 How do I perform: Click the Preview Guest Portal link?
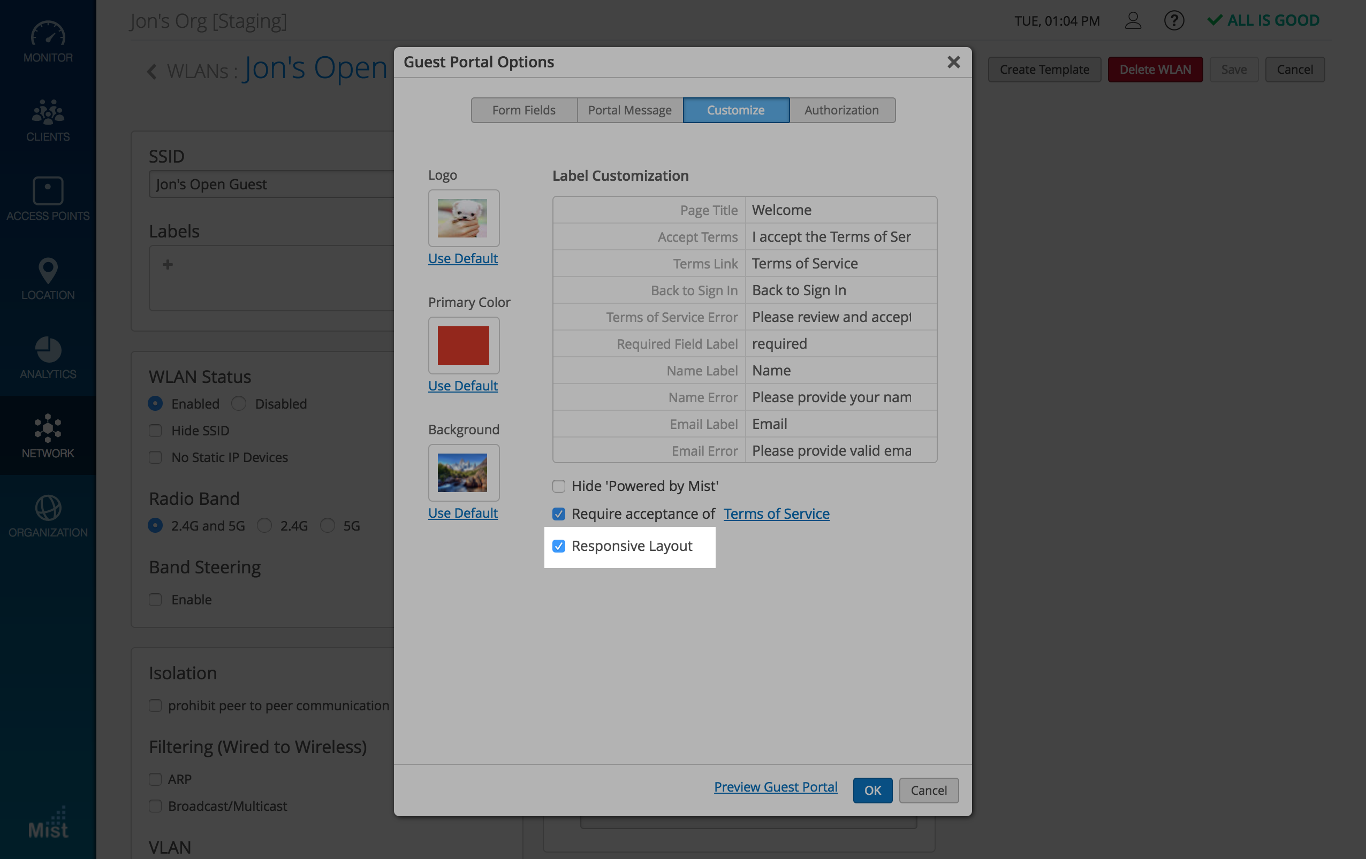(x=775, y=786)
